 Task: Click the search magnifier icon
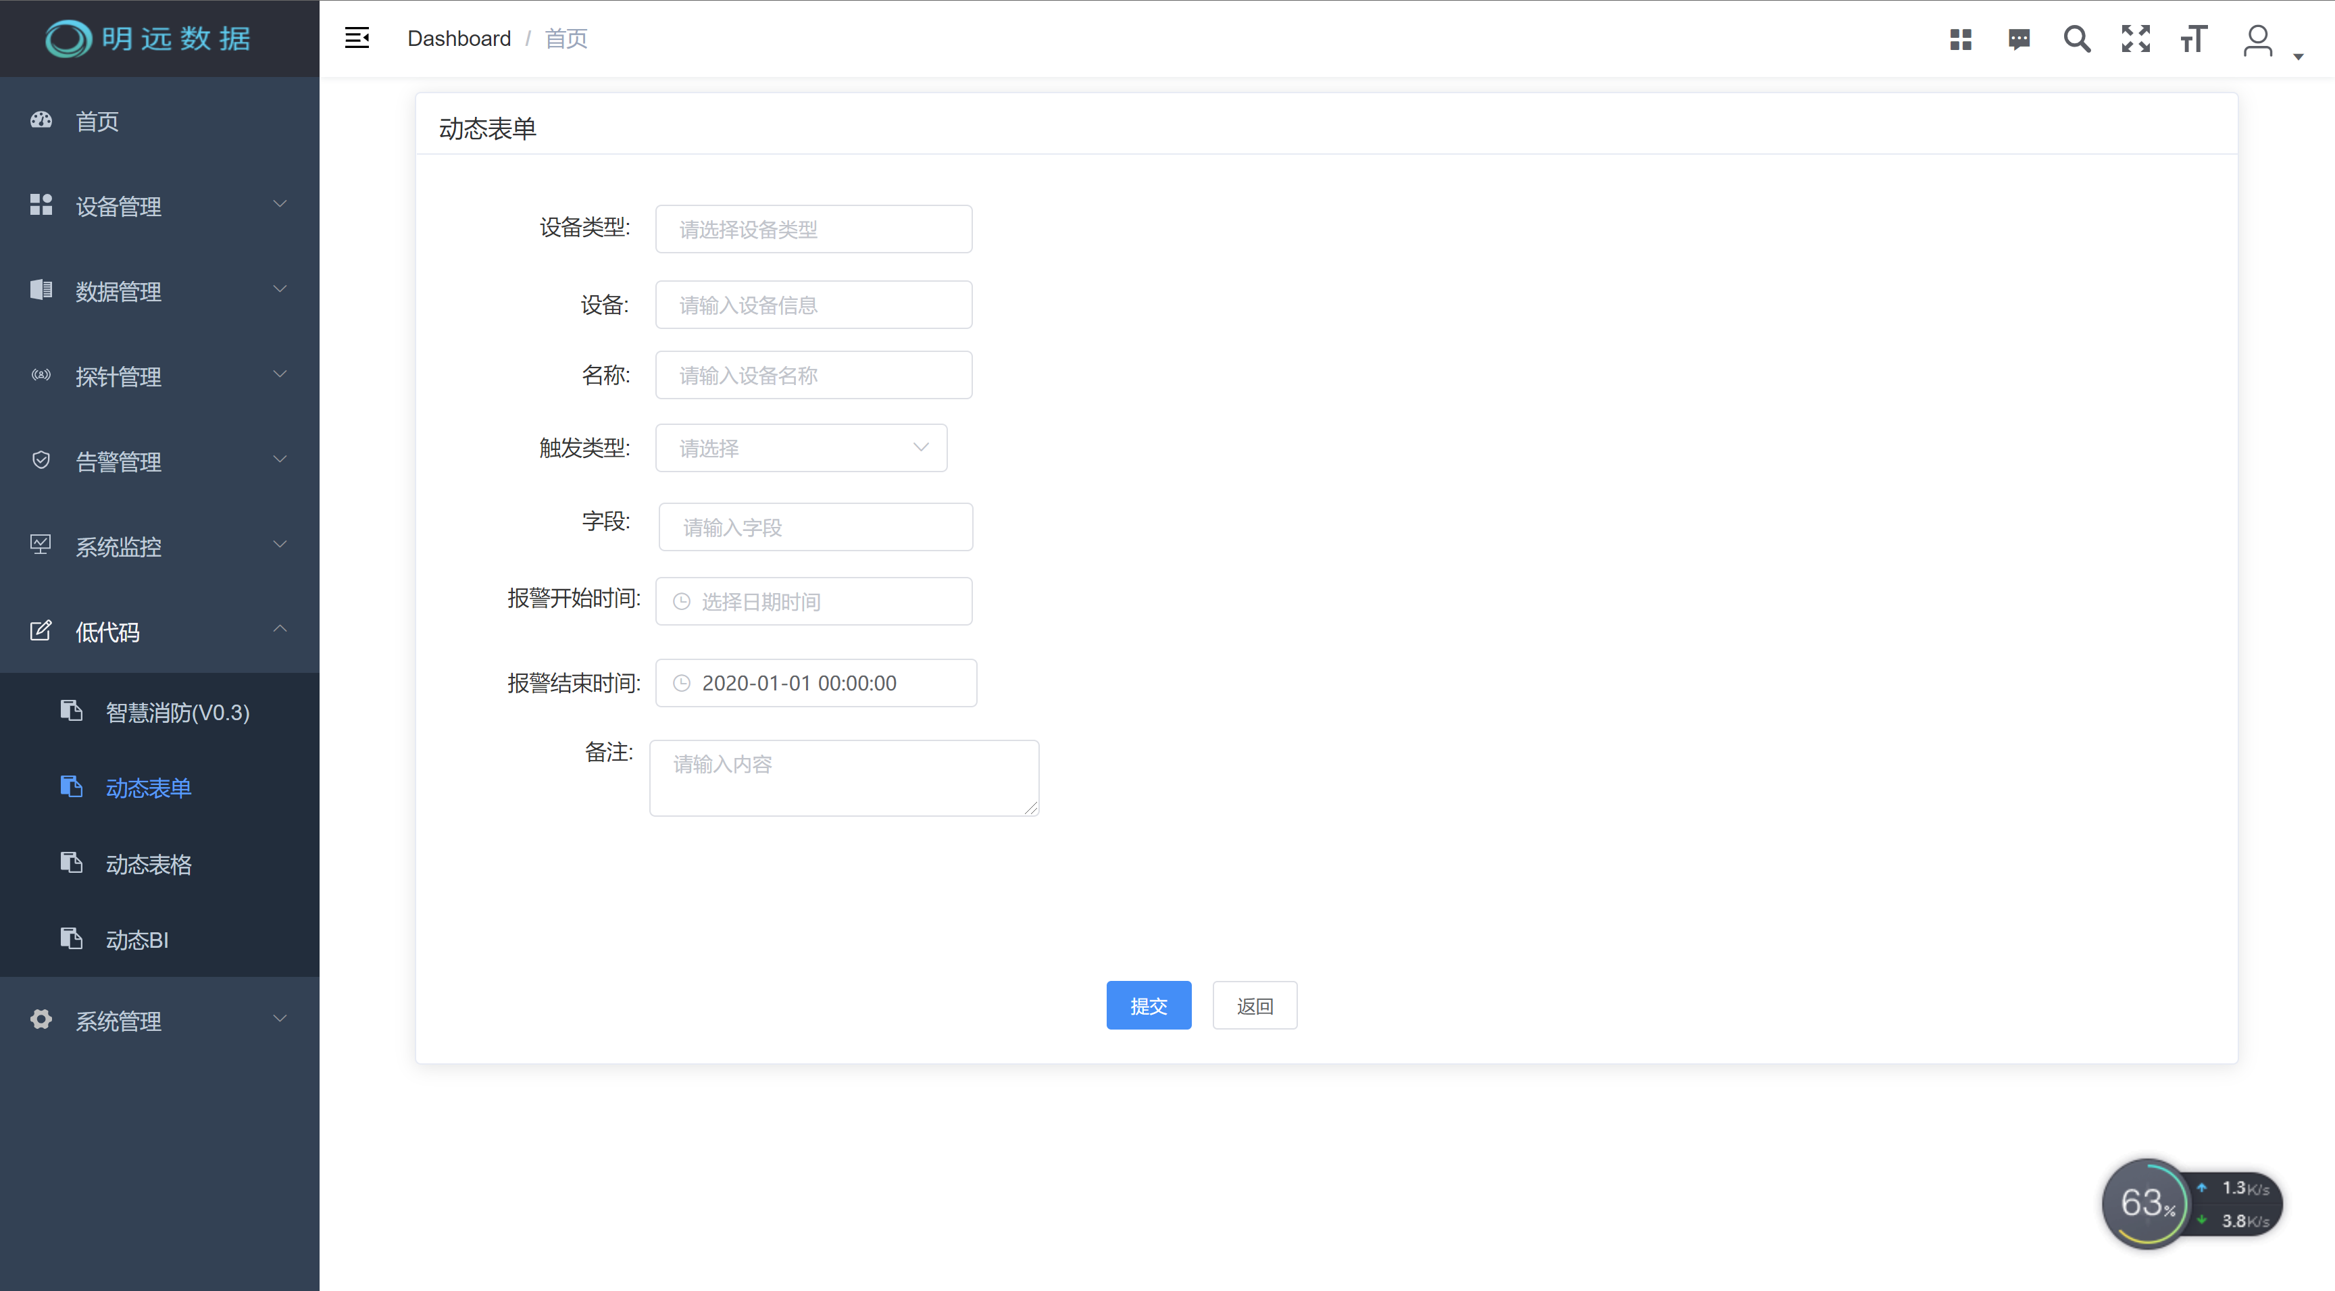2077,39
